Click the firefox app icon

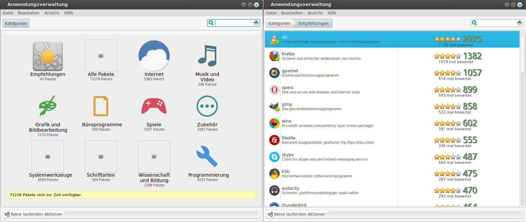click(274, 56)
